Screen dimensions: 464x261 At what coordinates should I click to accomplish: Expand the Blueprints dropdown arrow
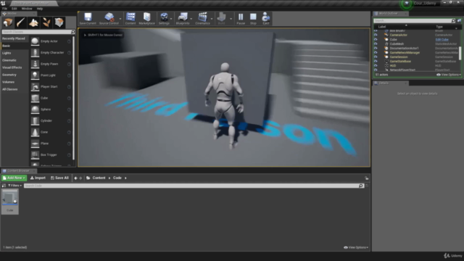[x=191, y=19]
